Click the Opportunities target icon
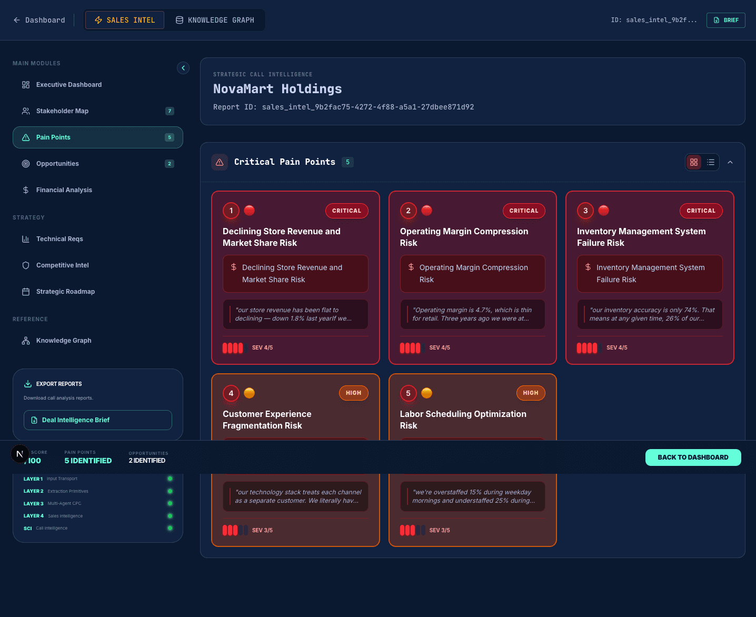Screen dimensions: 756x617 click(x=26, y=164)
